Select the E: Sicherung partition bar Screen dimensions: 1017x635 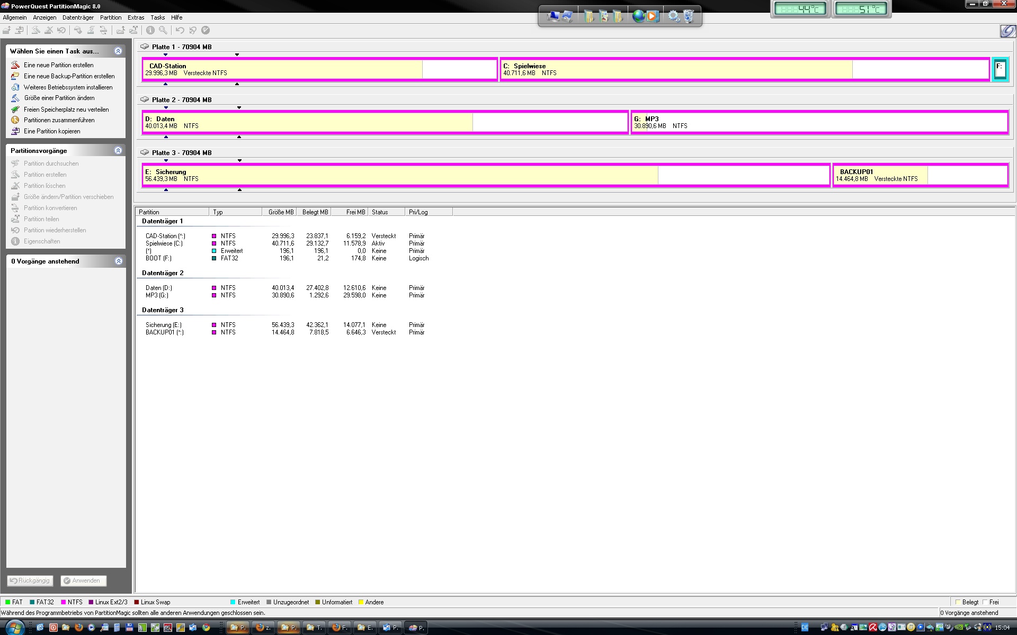click(486, 175)
